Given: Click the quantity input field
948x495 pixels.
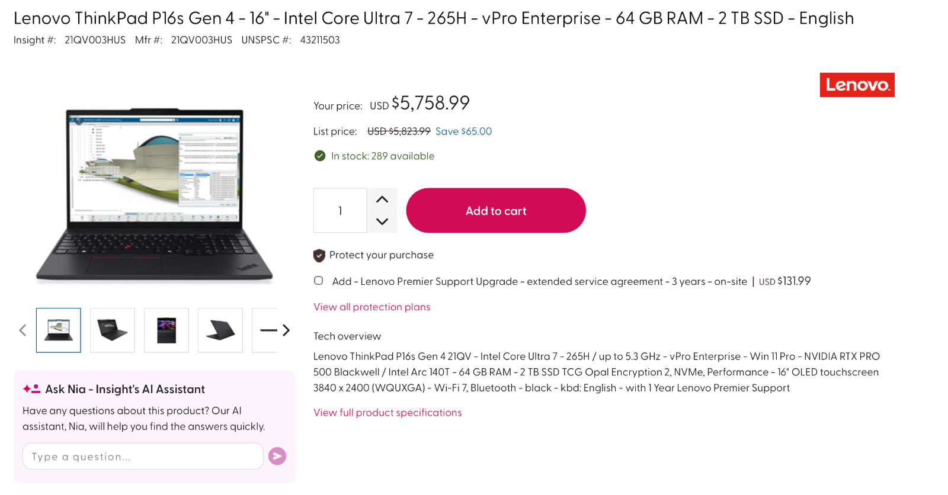Looking at the screenshot, I should (340, 210).
